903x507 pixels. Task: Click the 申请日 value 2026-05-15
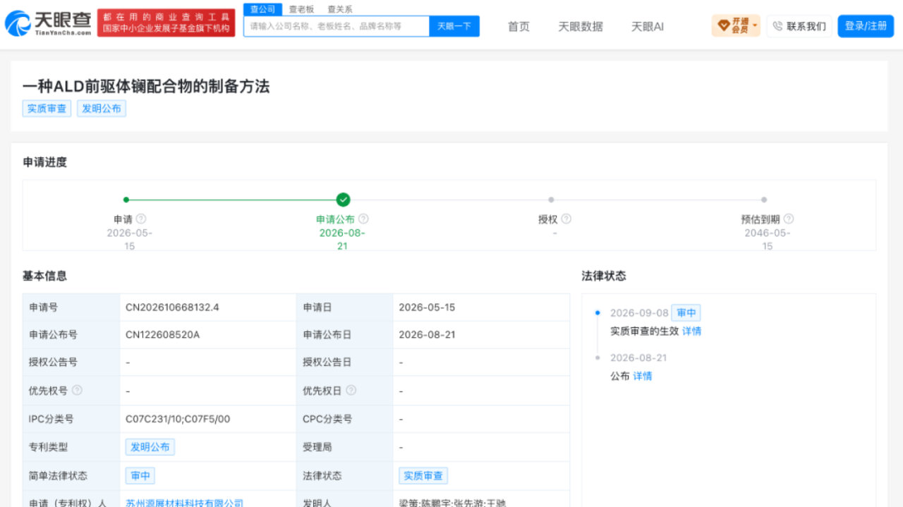pos(427,307)
